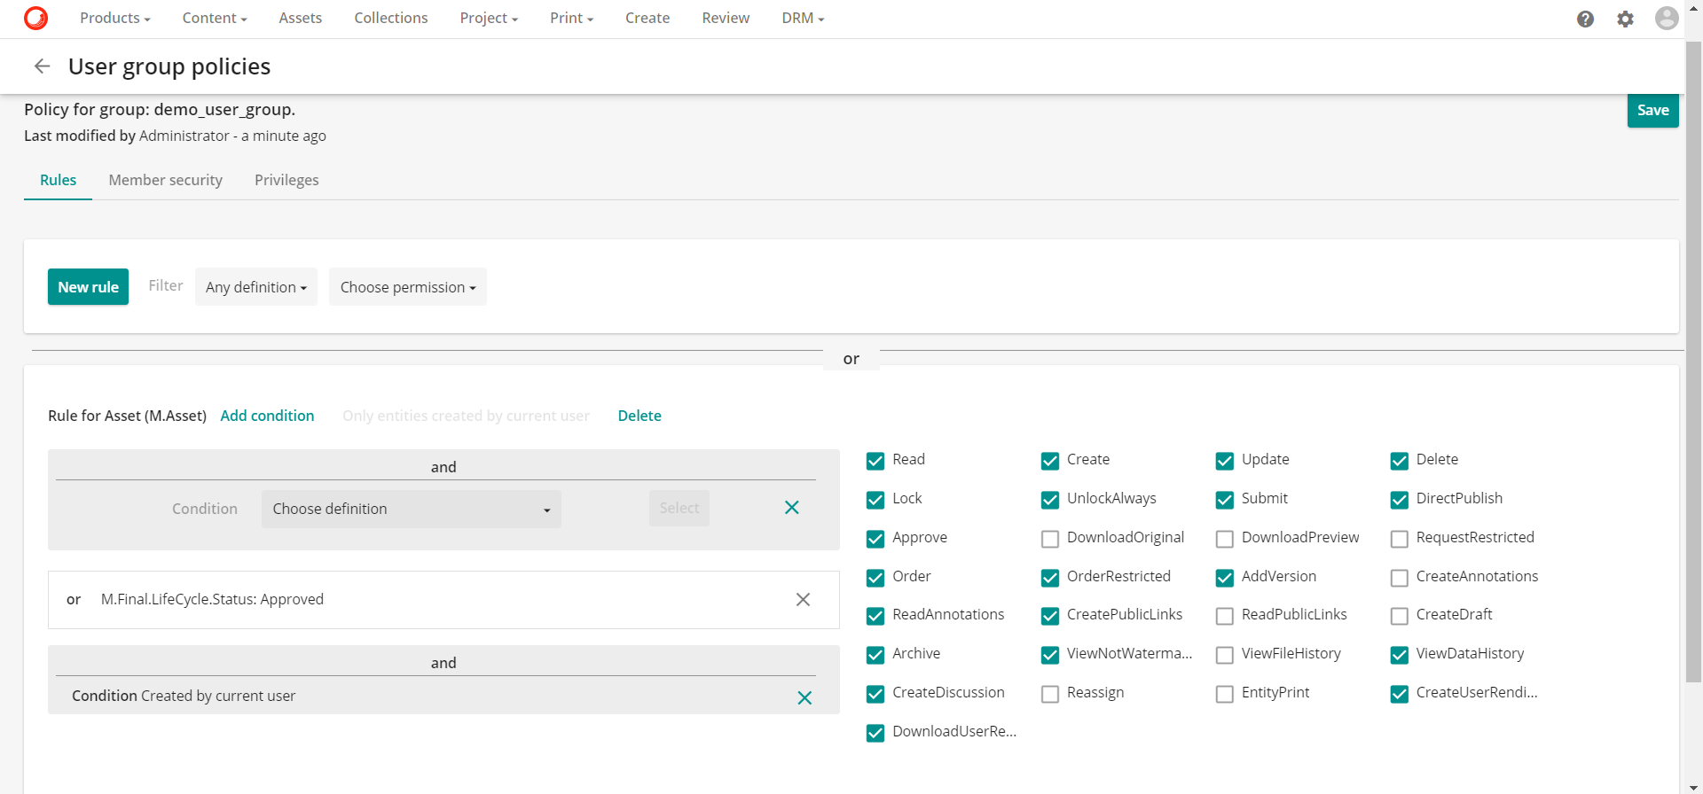Click Only entities created by current user
The height and width of the screenshot is (794, 1703).
[466, 416]
